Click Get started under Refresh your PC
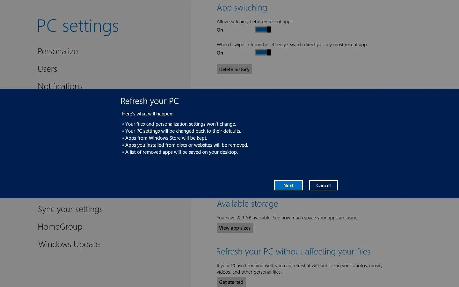Viewport: 459px width, 287px height. coord(231,282)
